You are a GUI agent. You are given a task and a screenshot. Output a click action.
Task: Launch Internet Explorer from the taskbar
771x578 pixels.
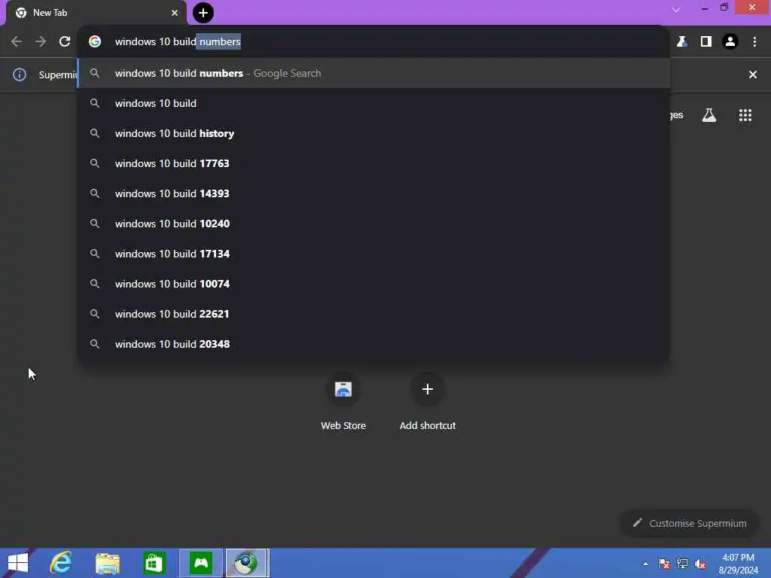(x=61, y=563)
